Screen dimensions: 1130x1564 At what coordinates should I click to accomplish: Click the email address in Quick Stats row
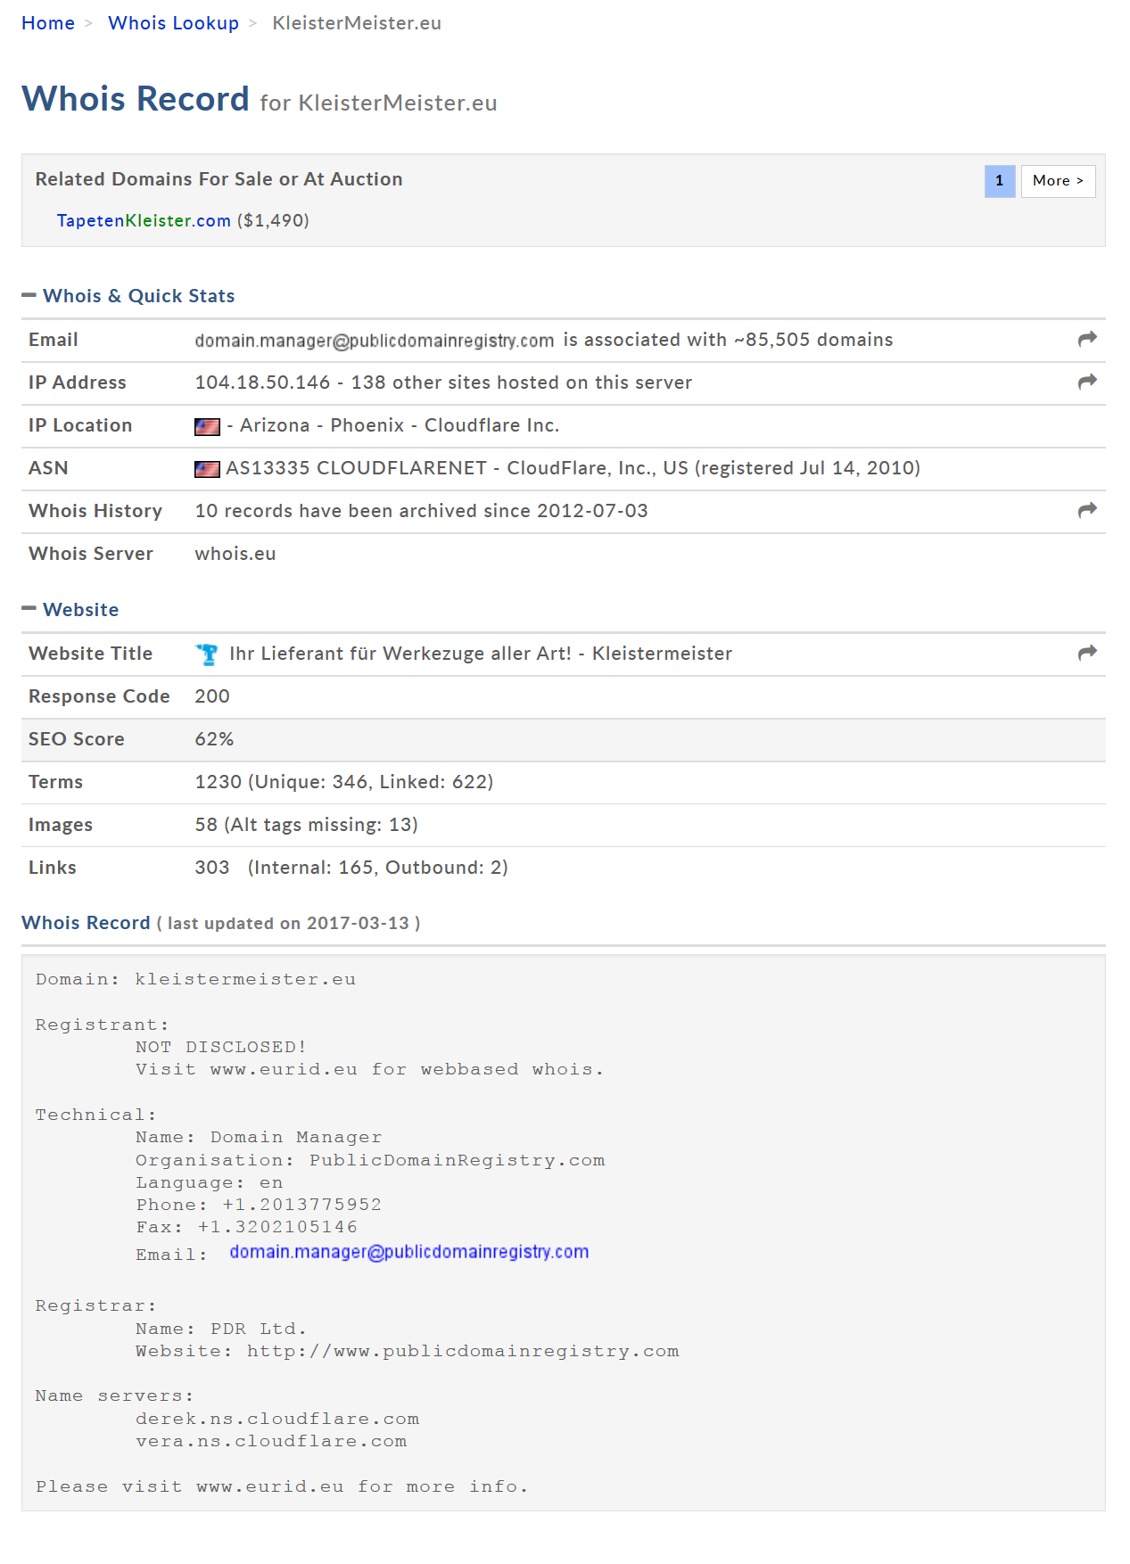coord(375,341)
